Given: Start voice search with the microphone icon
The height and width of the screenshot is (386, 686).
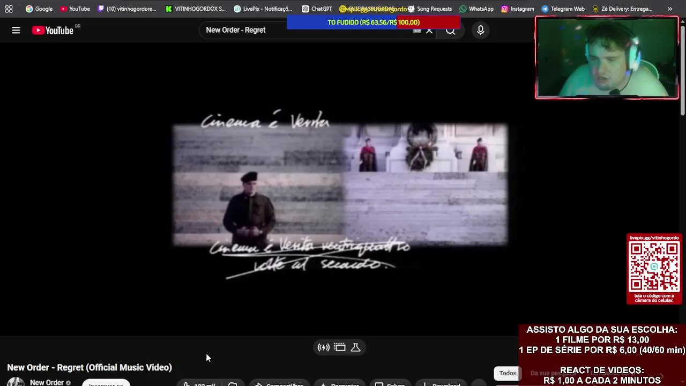Looking at the screenshot, I should coord(481,31).
